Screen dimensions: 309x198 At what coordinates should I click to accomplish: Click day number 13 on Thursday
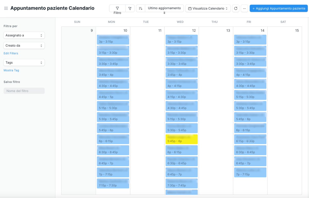click(228, 31)
